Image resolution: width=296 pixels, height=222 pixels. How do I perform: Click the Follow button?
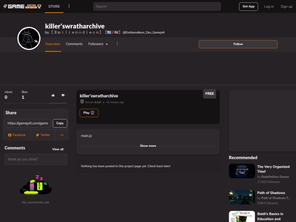click(238, 44)
